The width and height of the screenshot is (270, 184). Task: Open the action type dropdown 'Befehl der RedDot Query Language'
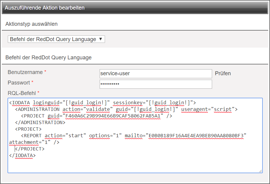tap(56, 39)
